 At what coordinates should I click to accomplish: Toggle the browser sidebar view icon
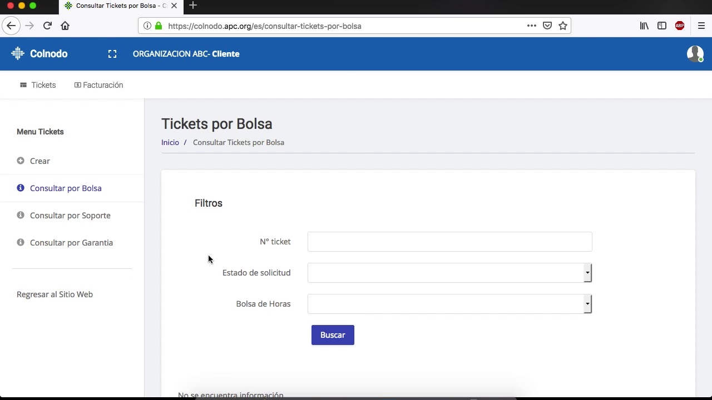coord(662,26)
